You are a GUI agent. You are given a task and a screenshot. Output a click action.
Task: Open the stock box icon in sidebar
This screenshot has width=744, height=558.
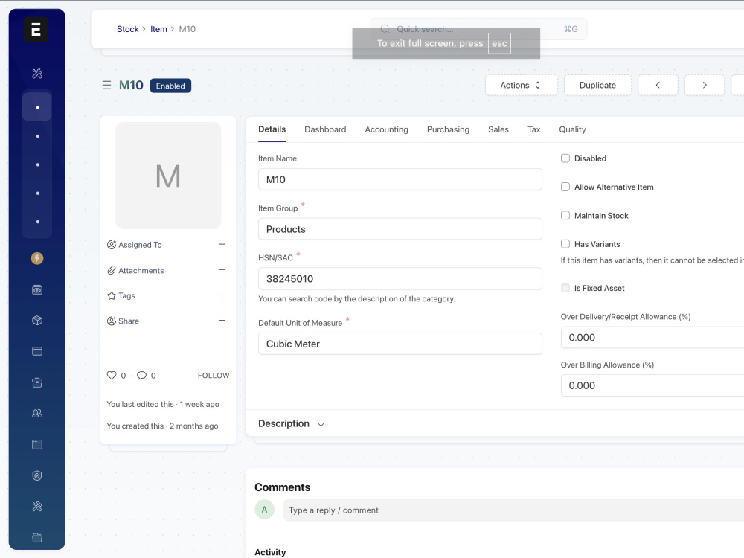[37, 320]
